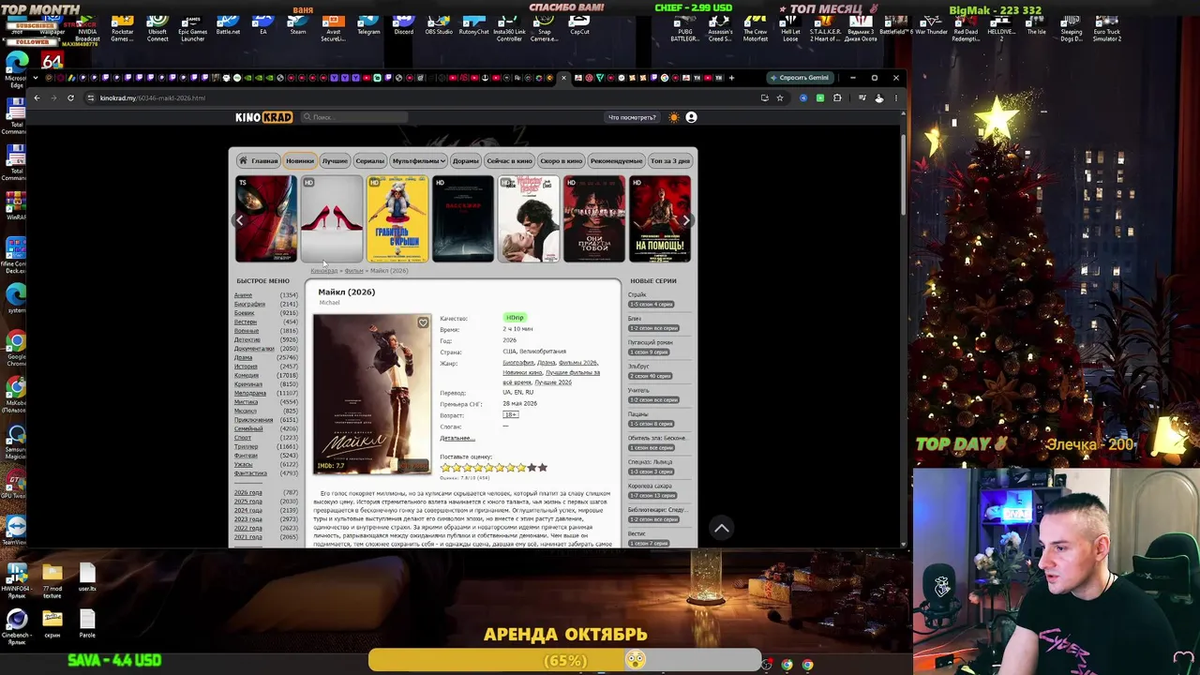Open the War Thunder desktop shortcut

(x=931, y=26)
